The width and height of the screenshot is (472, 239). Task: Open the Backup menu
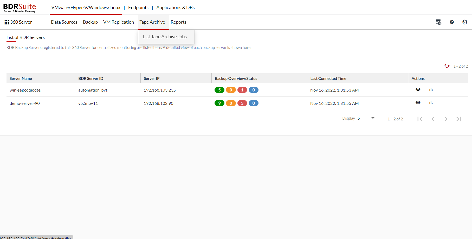click(x=90, y=22)
